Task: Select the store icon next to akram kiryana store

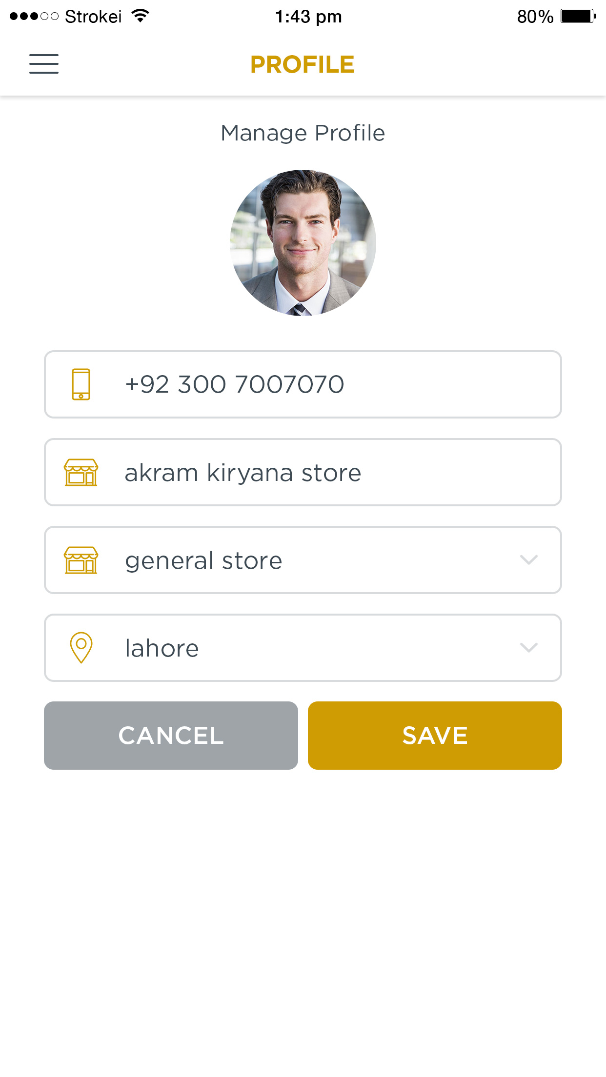Action: 81,472
